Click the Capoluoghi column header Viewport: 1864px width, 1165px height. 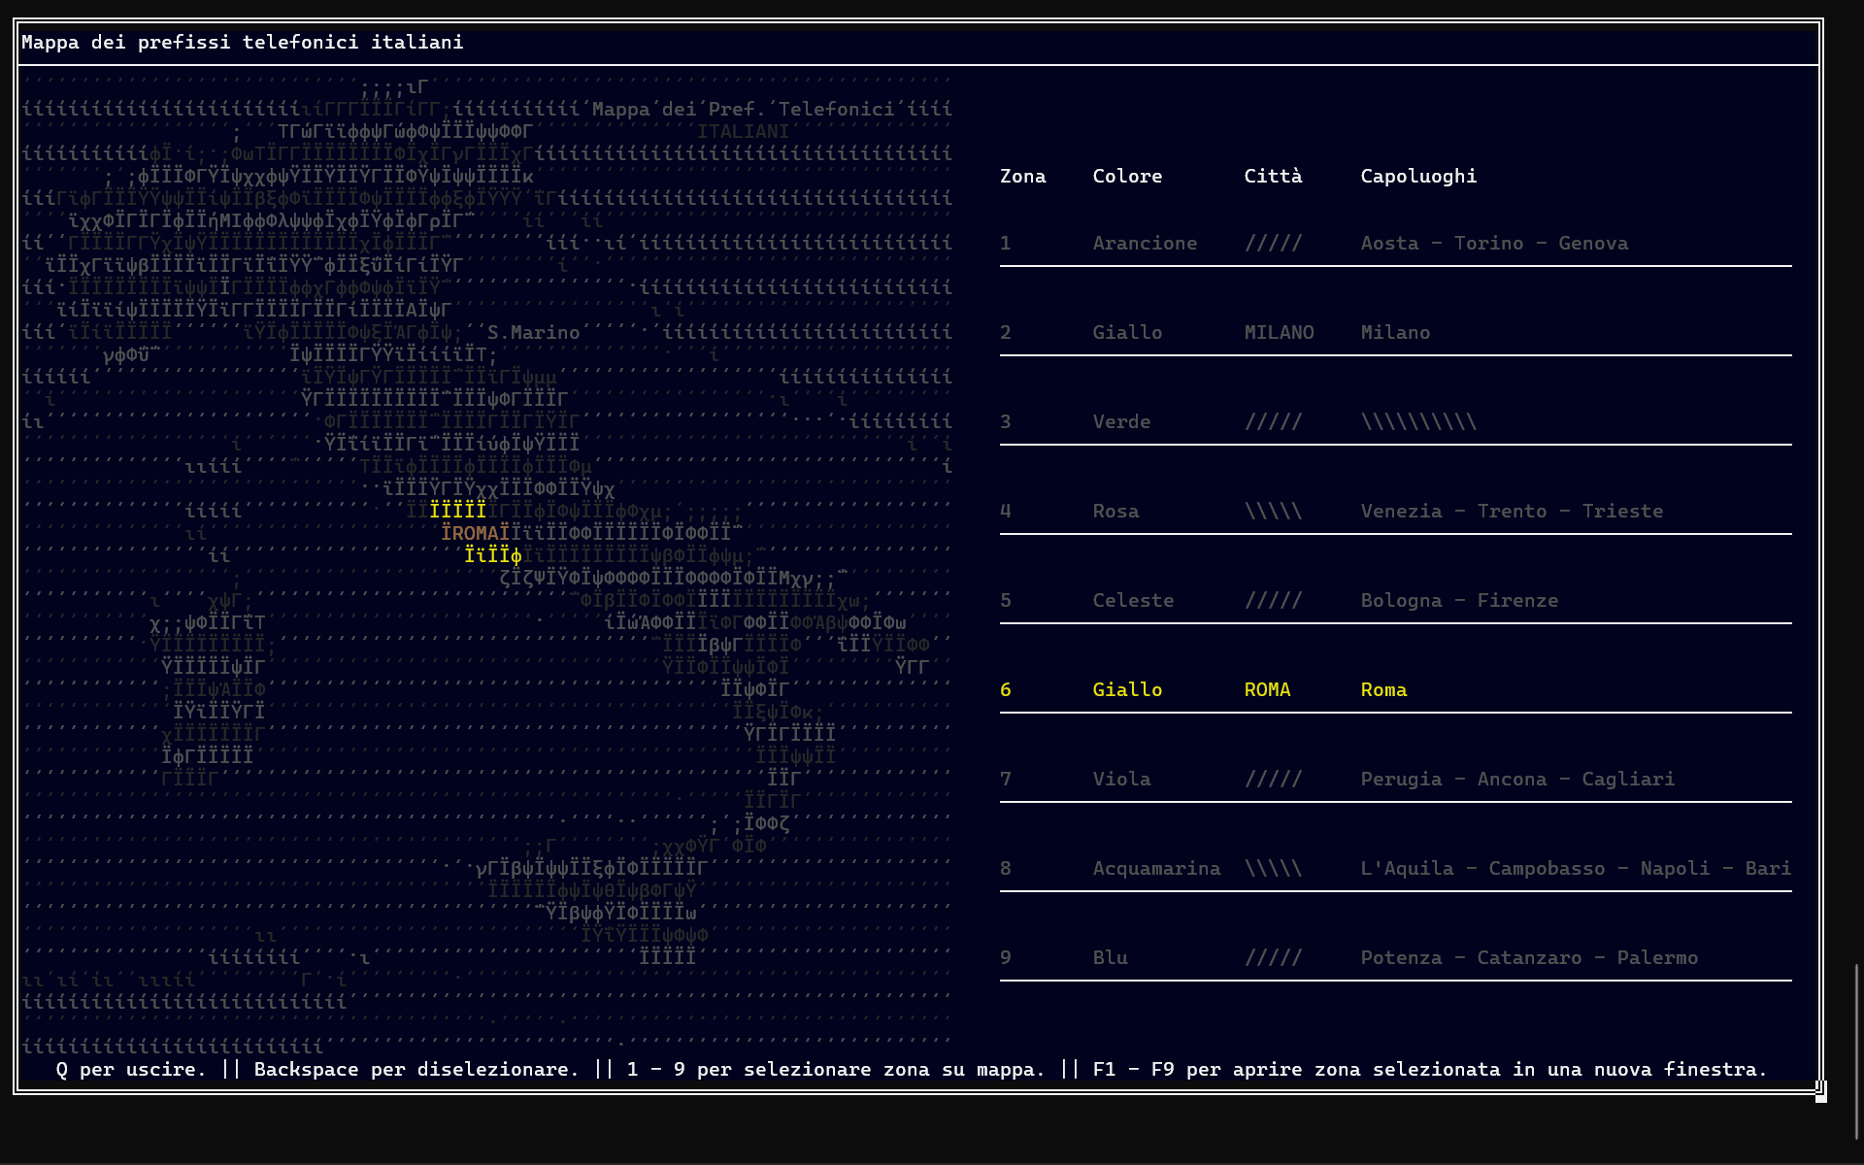(1418, 177)
